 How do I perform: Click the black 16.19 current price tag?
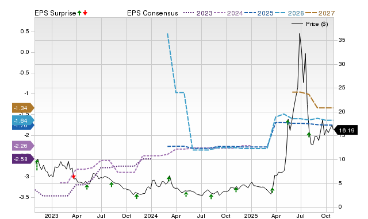pyautogui.click(x=346, y=130)
